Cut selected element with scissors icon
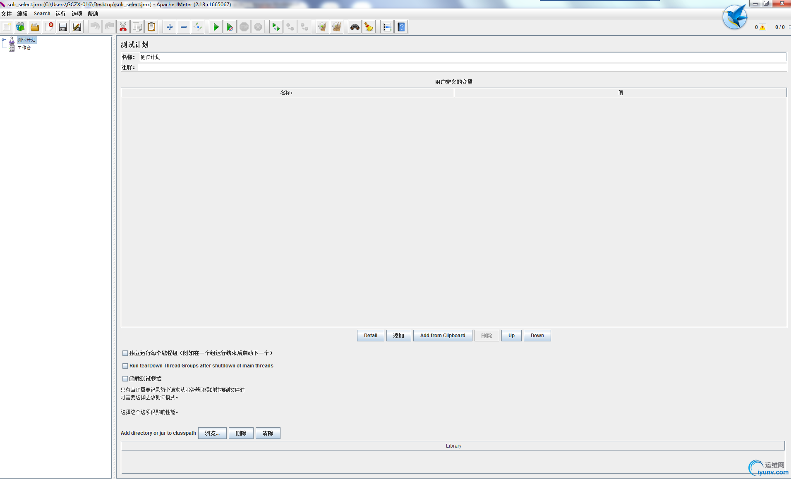This screenshot has width=791, height=479. click(x=123, y=27)
